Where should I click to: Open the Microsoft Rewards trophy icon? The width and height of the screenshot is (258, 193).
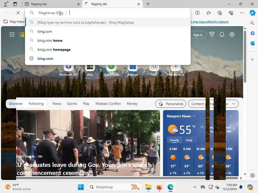coord(212,34)
